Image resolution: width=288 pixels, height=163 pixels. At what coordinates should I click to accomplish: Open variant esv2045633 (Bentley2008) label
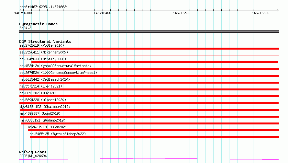[x=43, y=59]
